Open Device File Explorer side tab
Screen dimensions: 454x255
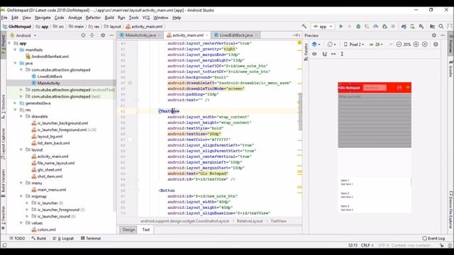pyautogui.click(x=450, y=210)
